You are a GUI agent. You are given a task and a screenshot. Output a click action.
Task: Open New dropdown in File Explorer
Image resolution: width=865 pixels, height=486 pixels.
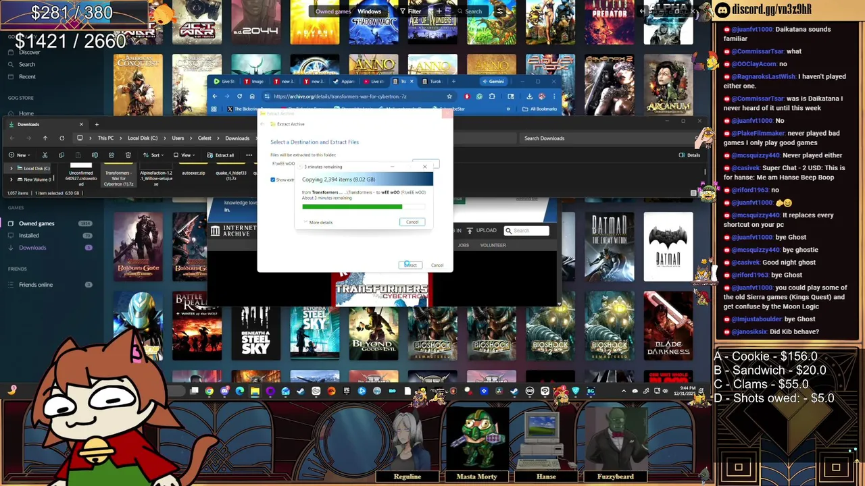click(x=21, y=155)
